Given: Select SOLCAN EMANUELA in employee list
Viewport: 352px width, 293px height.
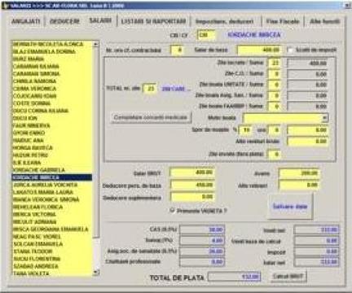Looking at the screenshot, I should 52,244.
